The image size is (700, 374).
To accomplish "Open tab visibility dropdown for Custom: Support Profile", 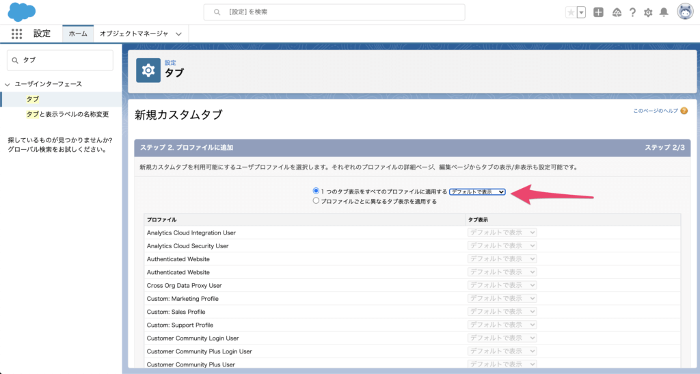I will 502,325.
